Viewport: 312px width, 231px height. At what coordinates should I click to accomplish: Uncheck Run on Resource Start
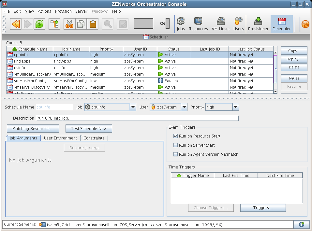coord(176,136)
